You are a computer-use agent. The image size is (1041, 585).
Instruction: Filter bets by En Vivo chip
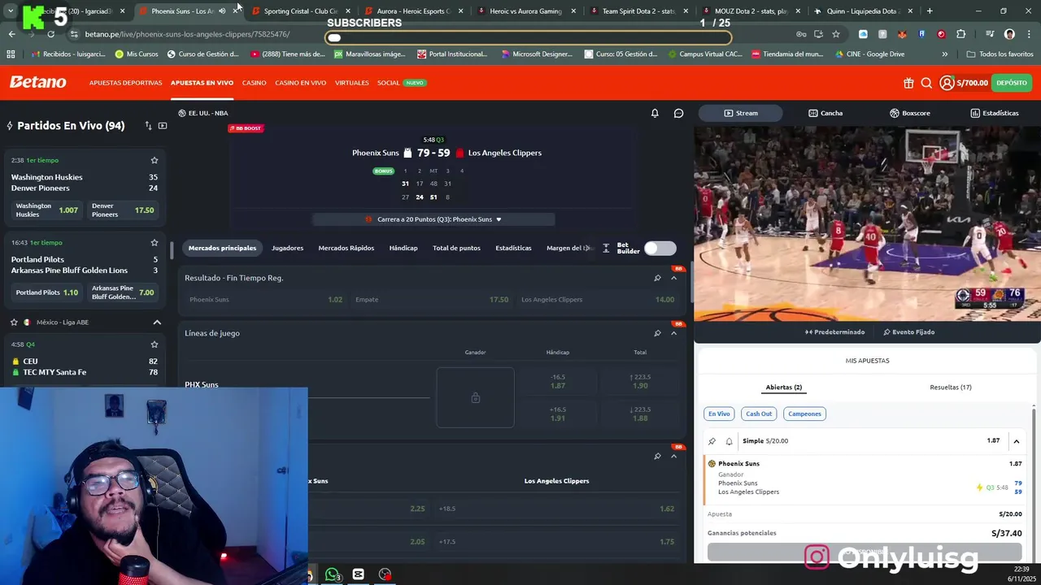(x=719, y=414)
